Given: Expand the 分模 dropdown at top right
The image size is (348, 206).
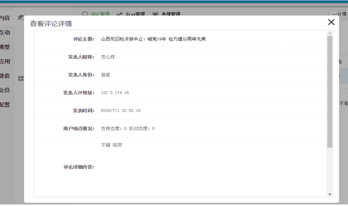Looking at the screenshot, I should click(339, 14).
